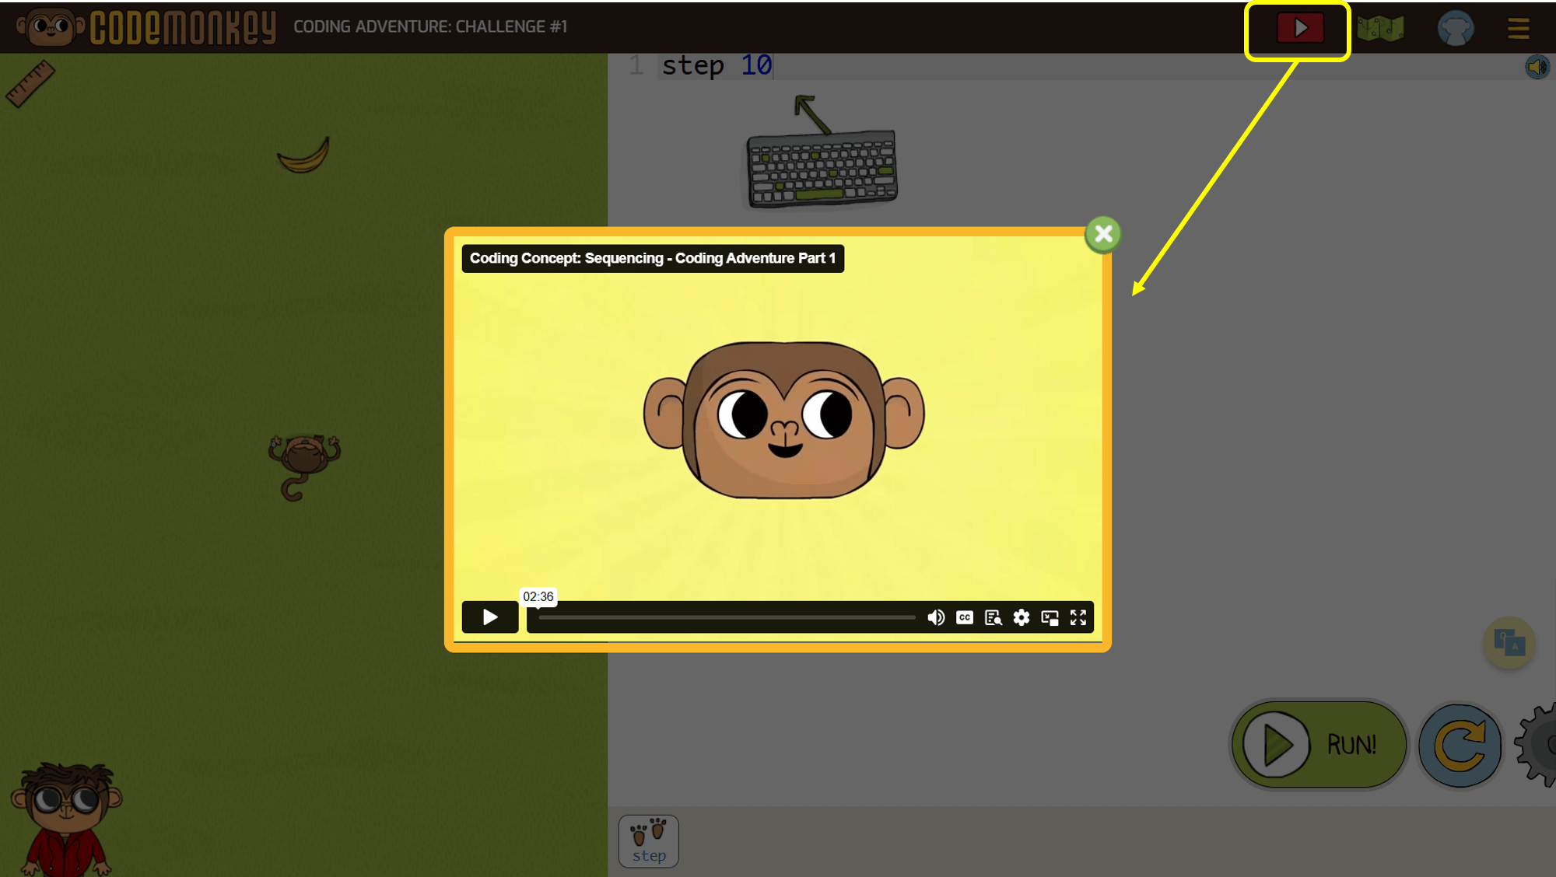
Task: Open video transcript search
Action: click(x=993, y=617)
